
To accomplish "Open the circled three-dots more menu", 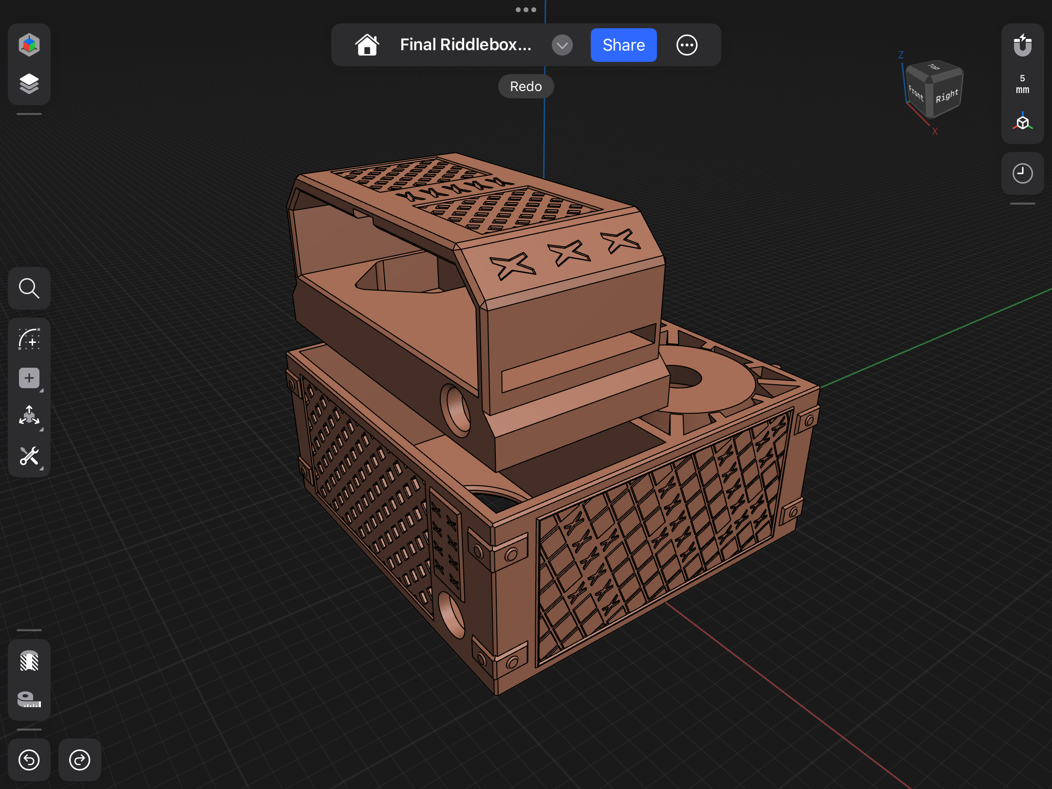I will [687, 45].
